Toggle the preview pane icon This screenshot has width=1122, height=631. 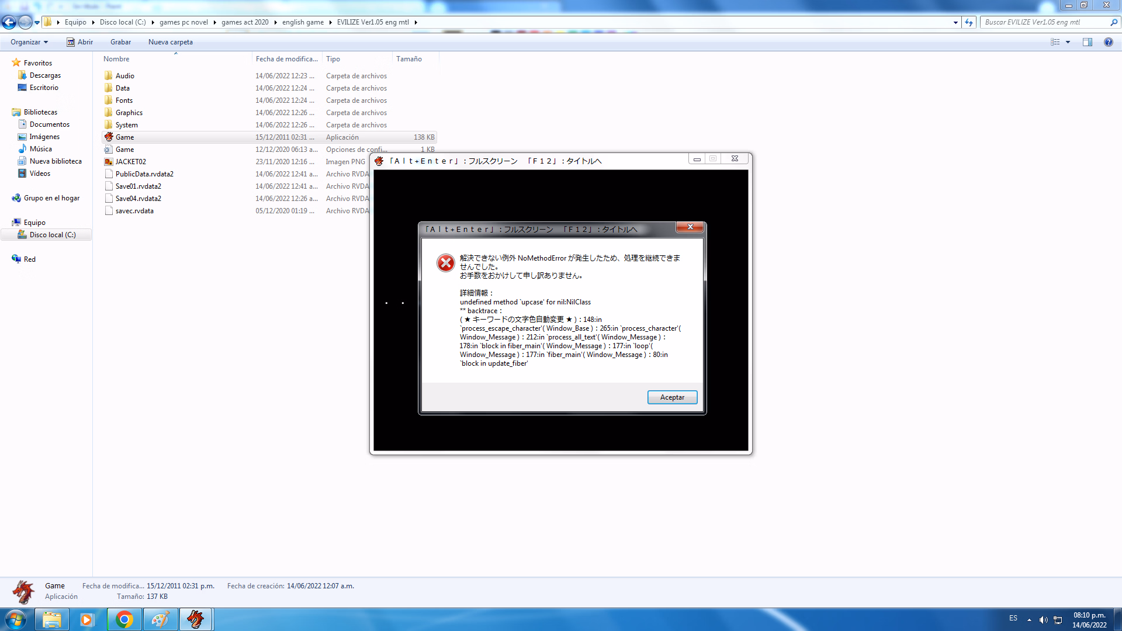[x=1087, y=42]
